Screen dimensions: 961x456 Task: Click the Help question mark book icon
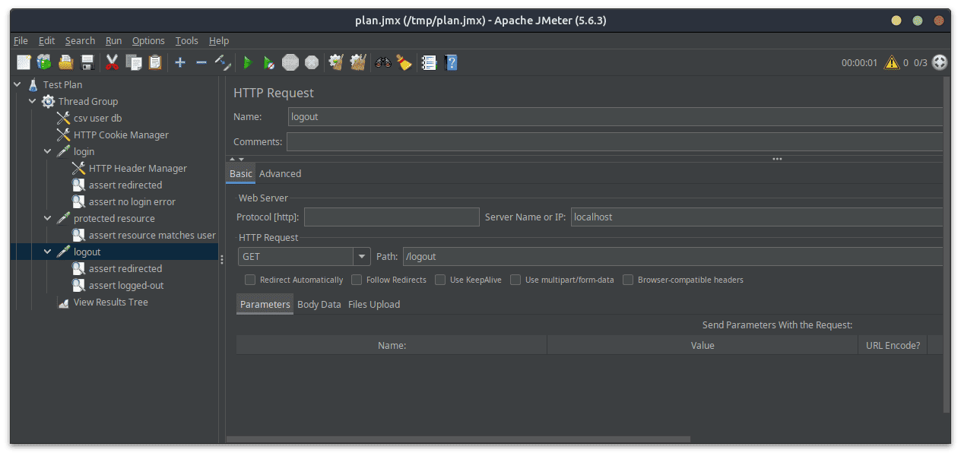(451, 63)
